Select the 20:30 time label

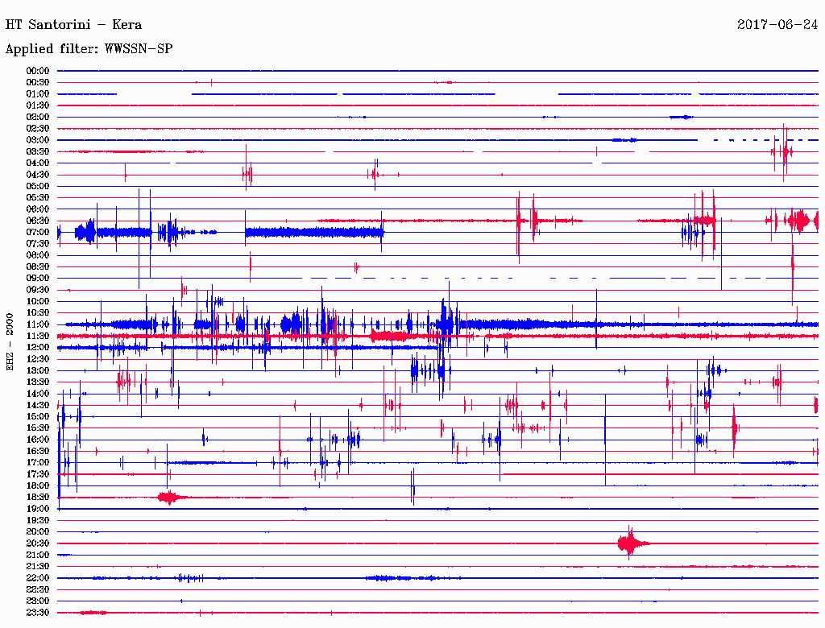38,543
